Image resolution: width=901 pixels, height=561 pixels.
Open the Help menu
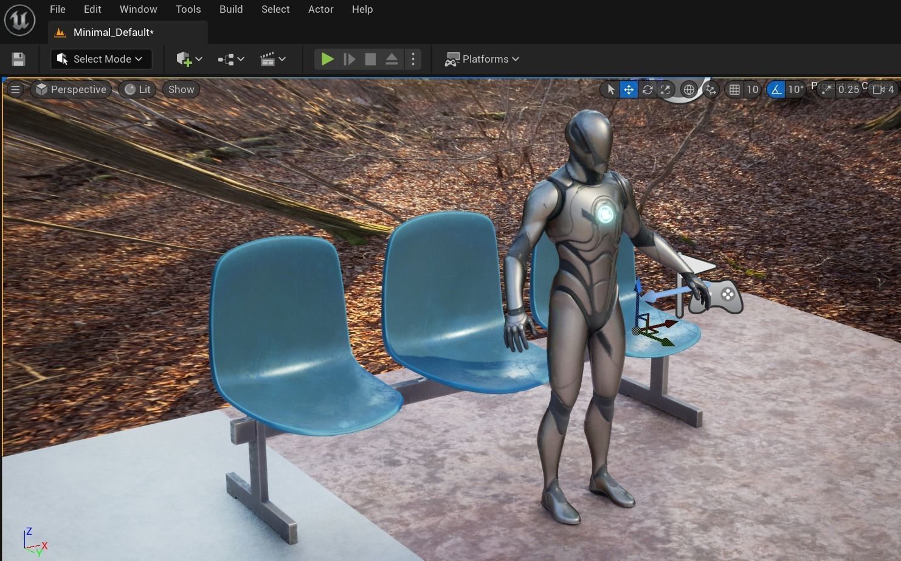(362, 9)
